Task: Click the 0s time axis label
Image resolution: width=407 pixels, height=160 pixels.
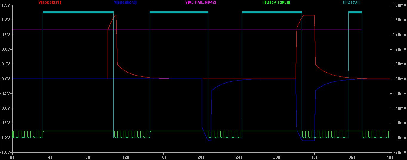Action: pos(12,157)
